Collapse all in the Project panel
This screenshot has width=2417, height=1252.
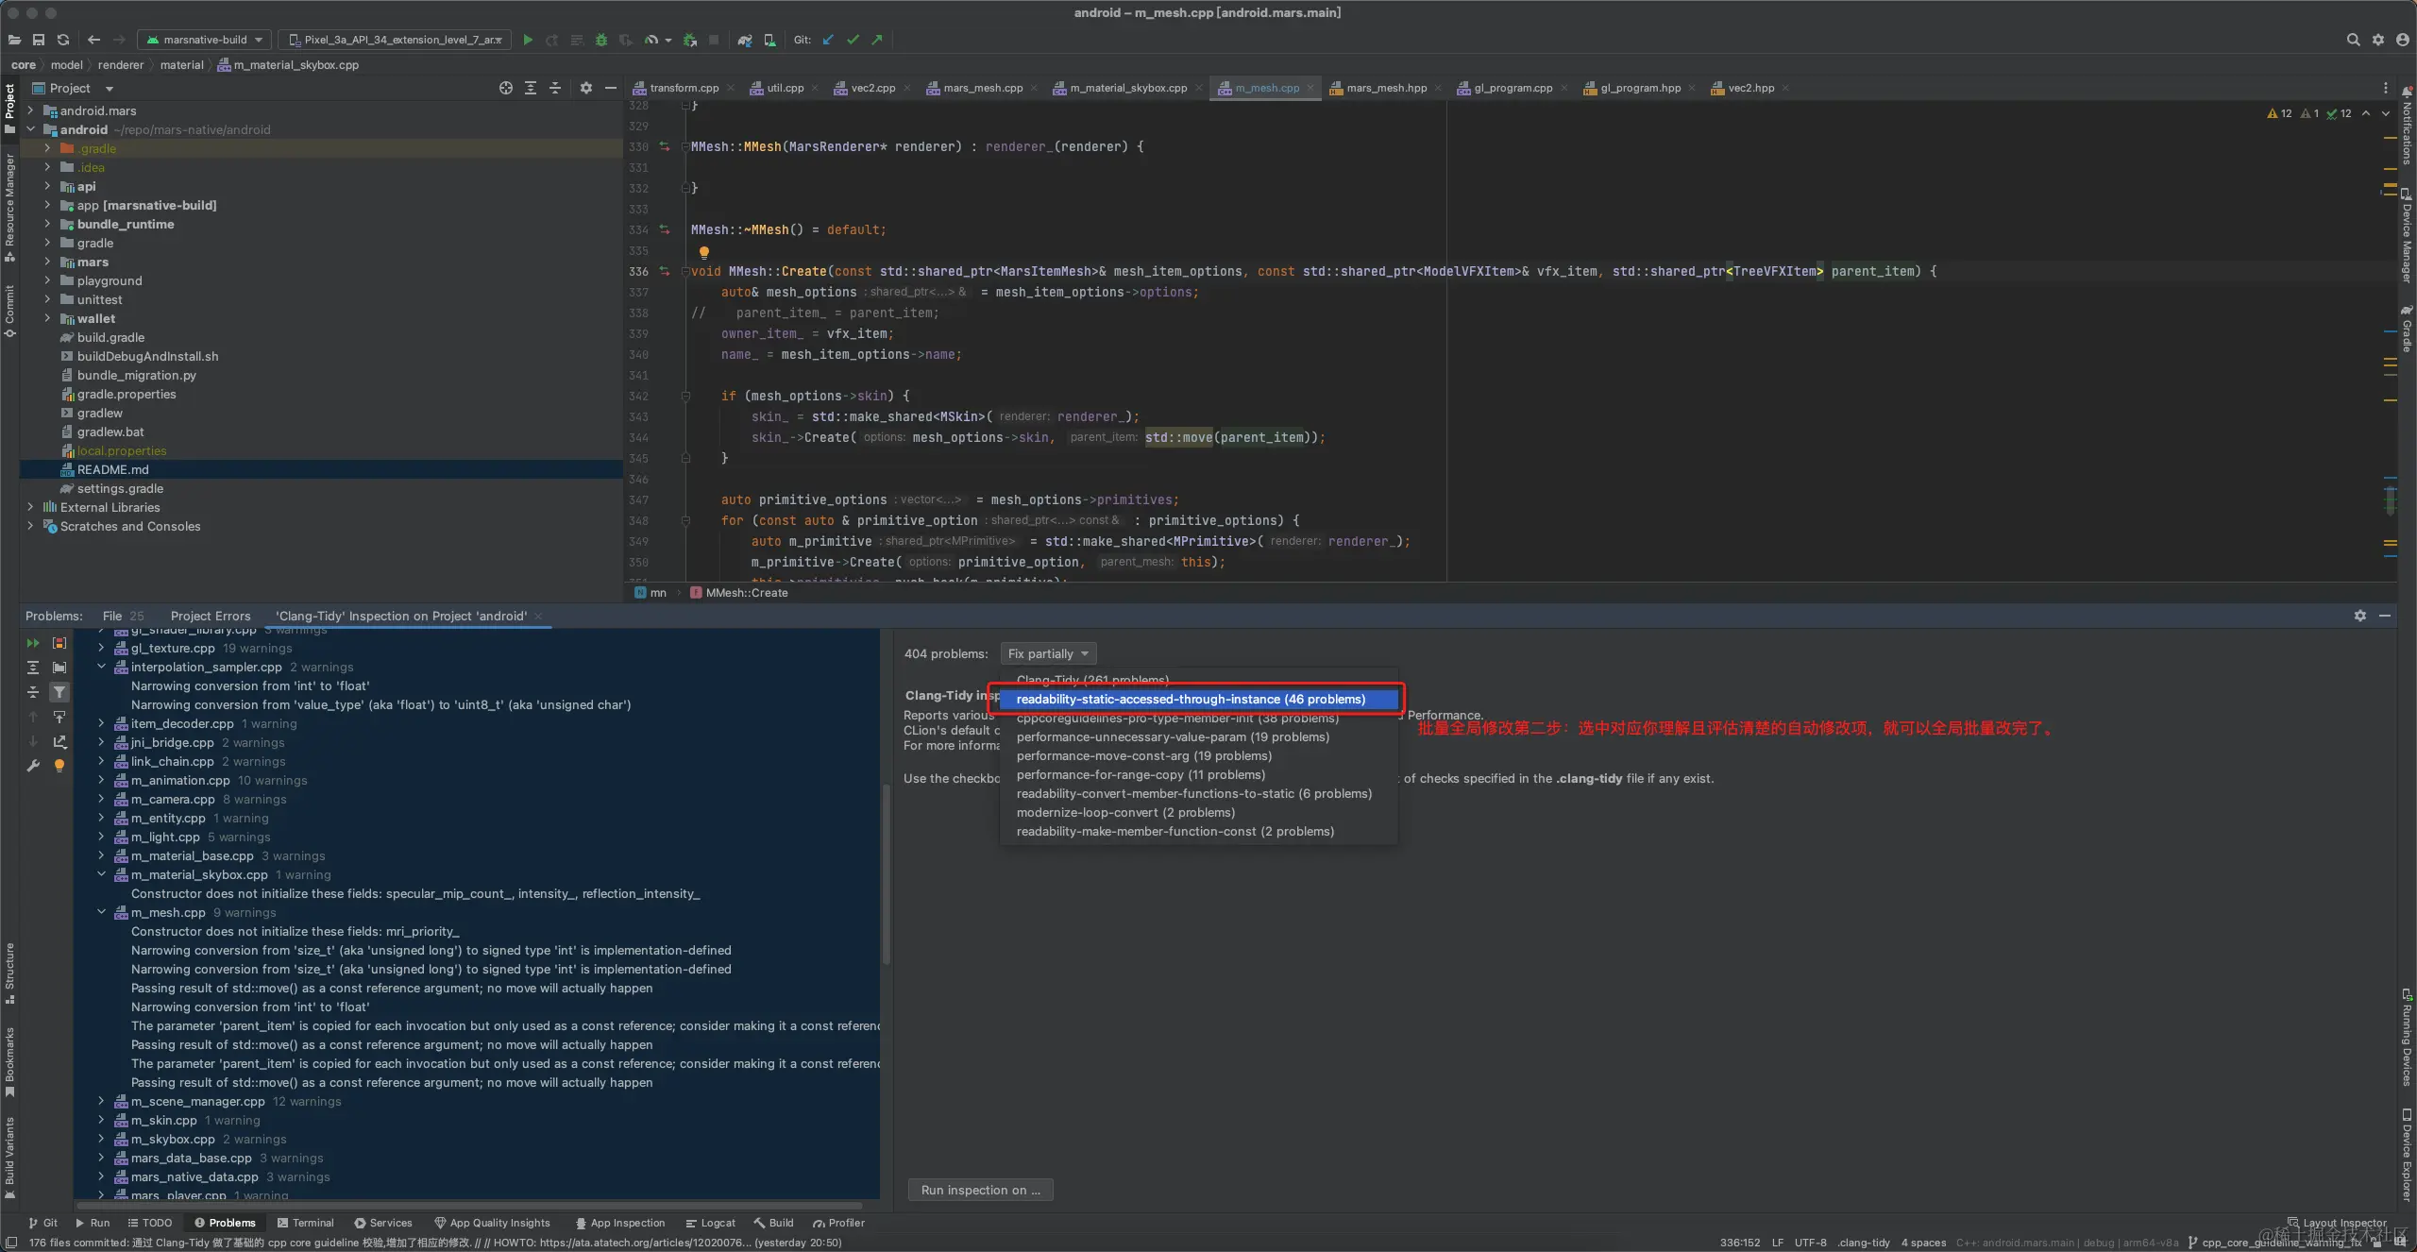tap(555, 88)
